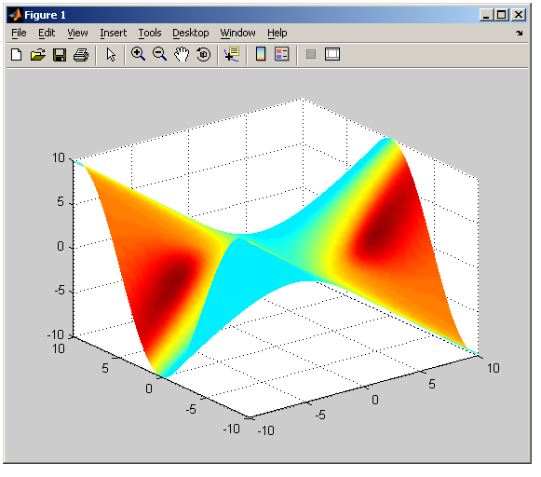Activate the Zoom In magnifier tool
The width and height of the screenshot is (541, 477).
[x=138, y=54]
